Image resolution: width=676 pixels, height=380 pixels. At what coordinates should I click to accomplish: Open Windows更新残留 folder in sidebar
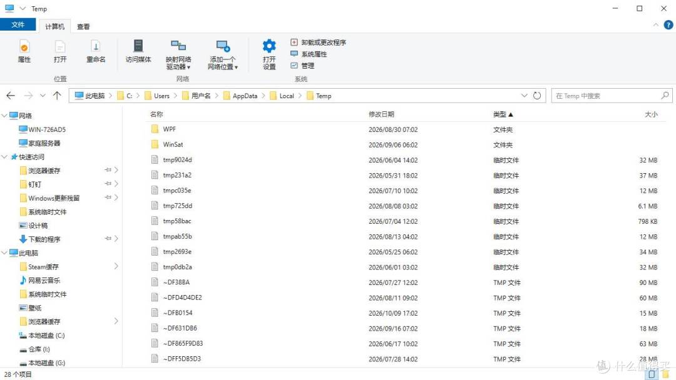coord(50,198)
